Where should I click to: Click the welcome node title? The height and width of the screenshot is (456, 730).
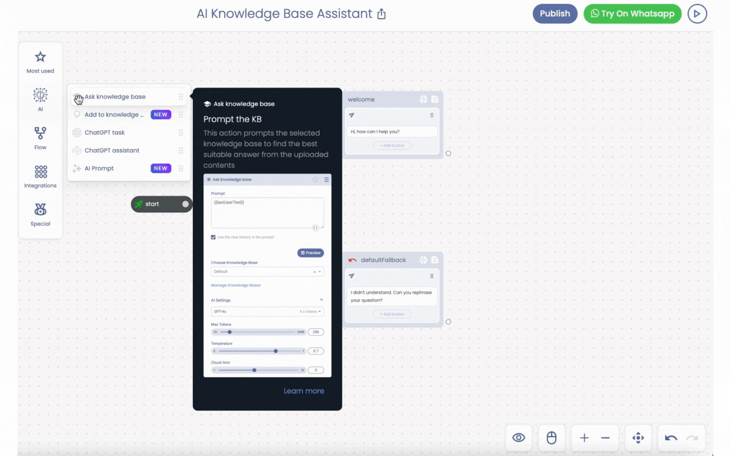click(x=361, y=100)
